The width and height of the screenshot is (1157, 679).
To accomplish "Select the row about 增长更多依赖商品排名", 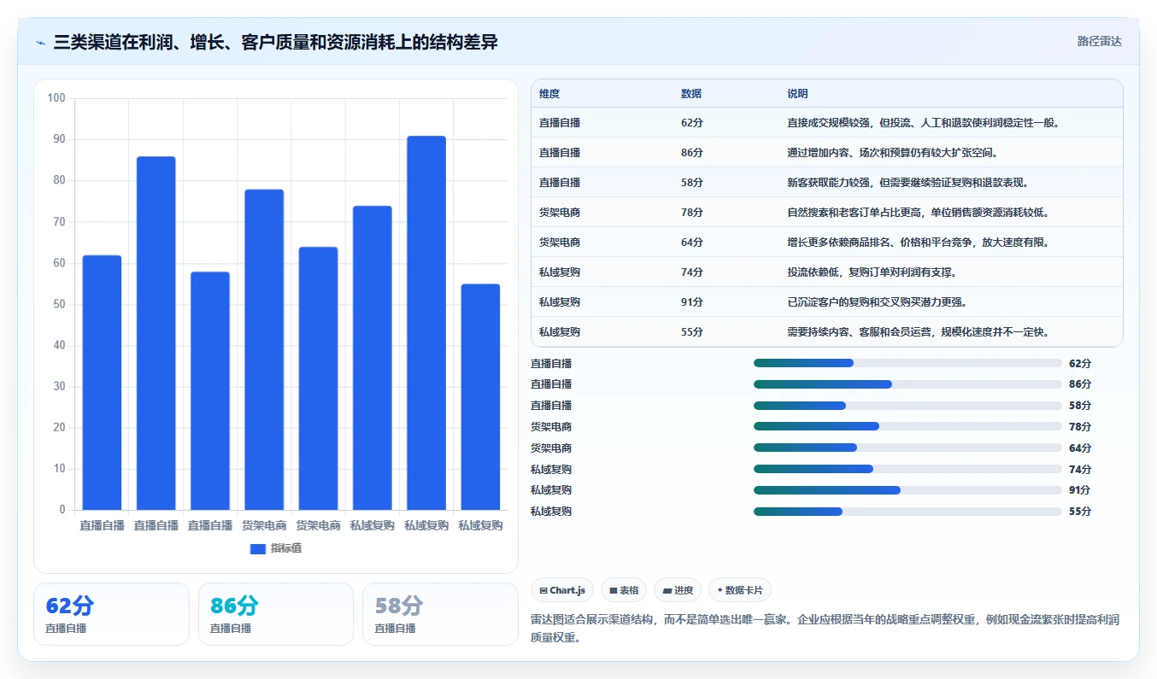I will 826,242.
